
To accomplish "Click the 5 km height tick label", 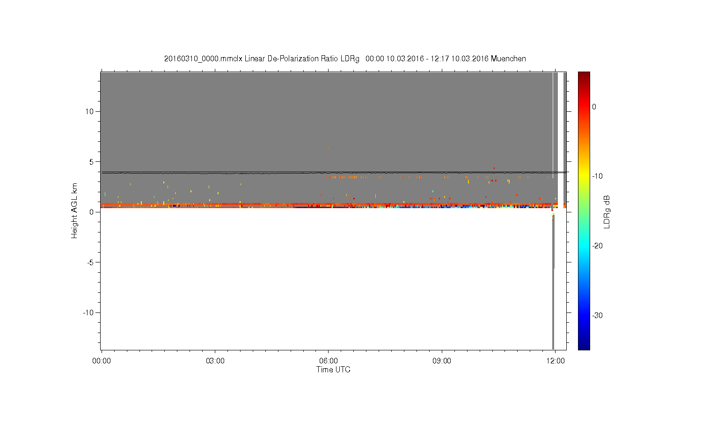I will [x=92, y=162].
